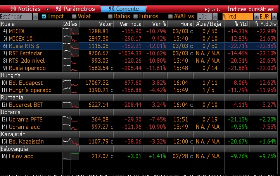This screenshot has height=176, width=280.
Task: Open the 95) Parámetros tab
Action: click(75, 9)
